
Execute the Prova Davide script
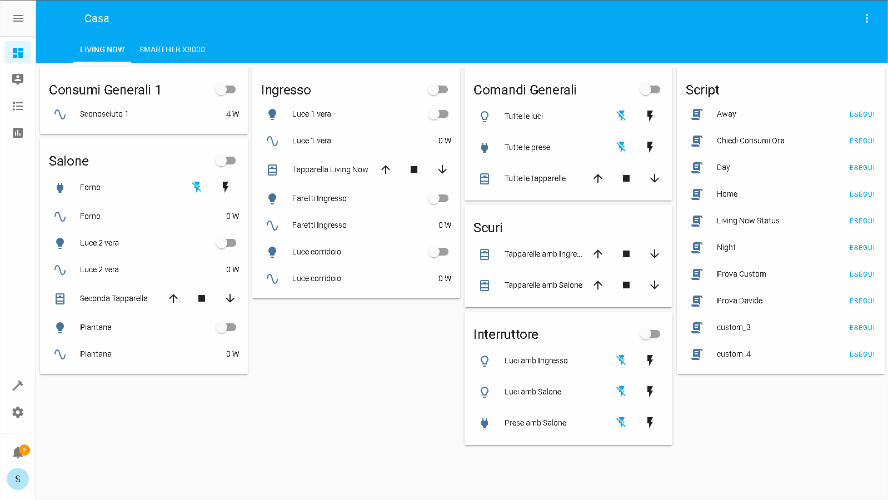(862, 301)
